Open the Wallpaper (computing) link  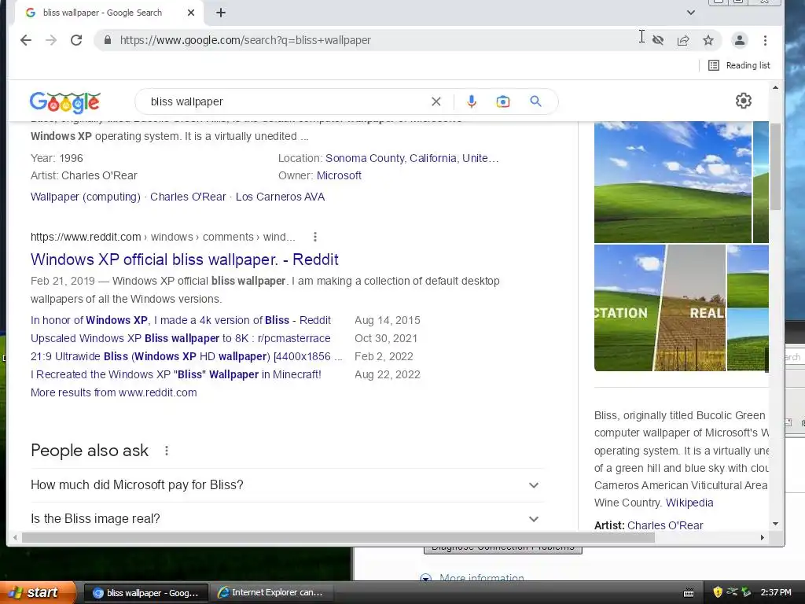(x=85, y=197)
